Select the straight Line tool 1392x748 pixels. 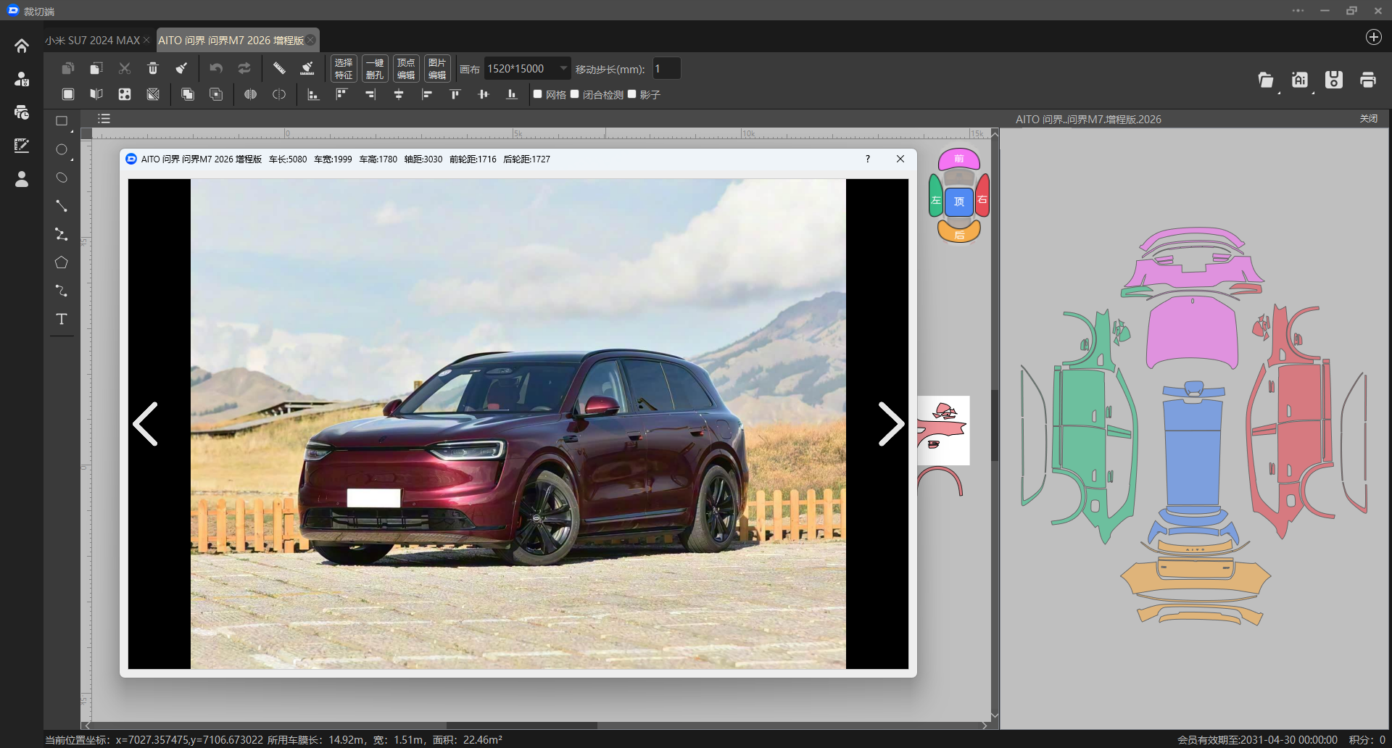click(x=62, y=206)
